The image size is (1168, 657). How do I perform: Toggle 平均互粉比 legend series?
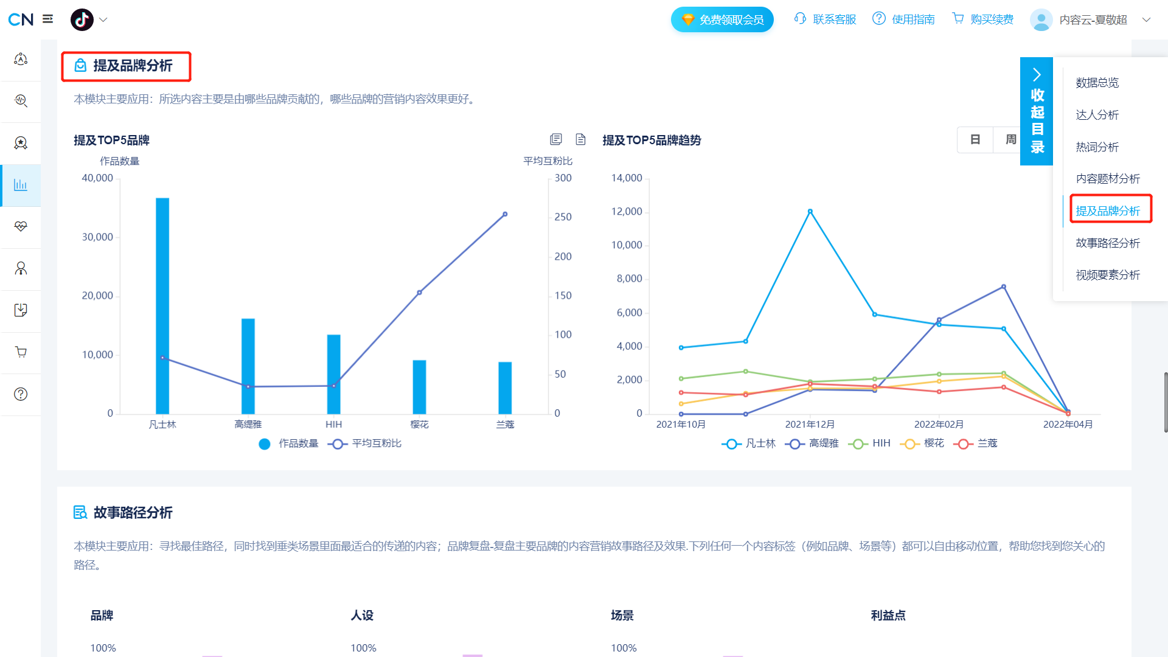pos(365,443)
